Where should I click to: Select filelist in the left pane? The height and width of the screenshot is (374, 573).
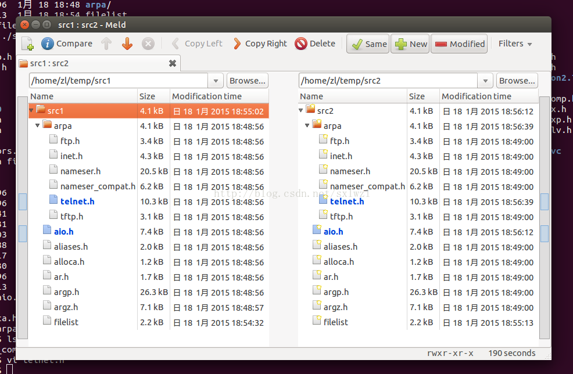click(66, 322)
